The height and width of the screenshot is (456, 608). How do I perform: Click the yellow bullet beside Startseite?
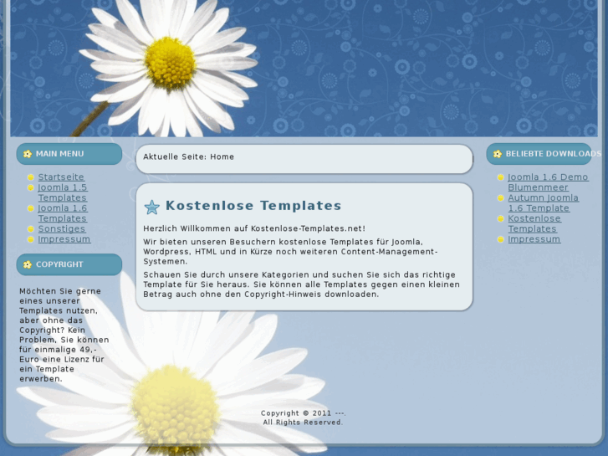pos(31,177)
